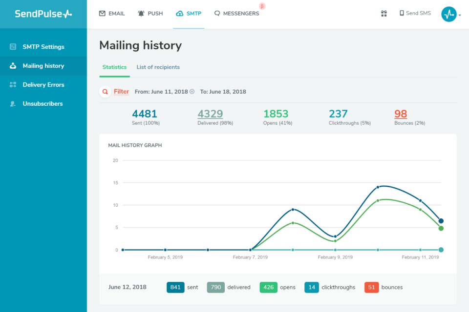Open SMTP Settings from the sidebar icon
This screenshot has width=469, height=312.
click(x=13, y=47)
